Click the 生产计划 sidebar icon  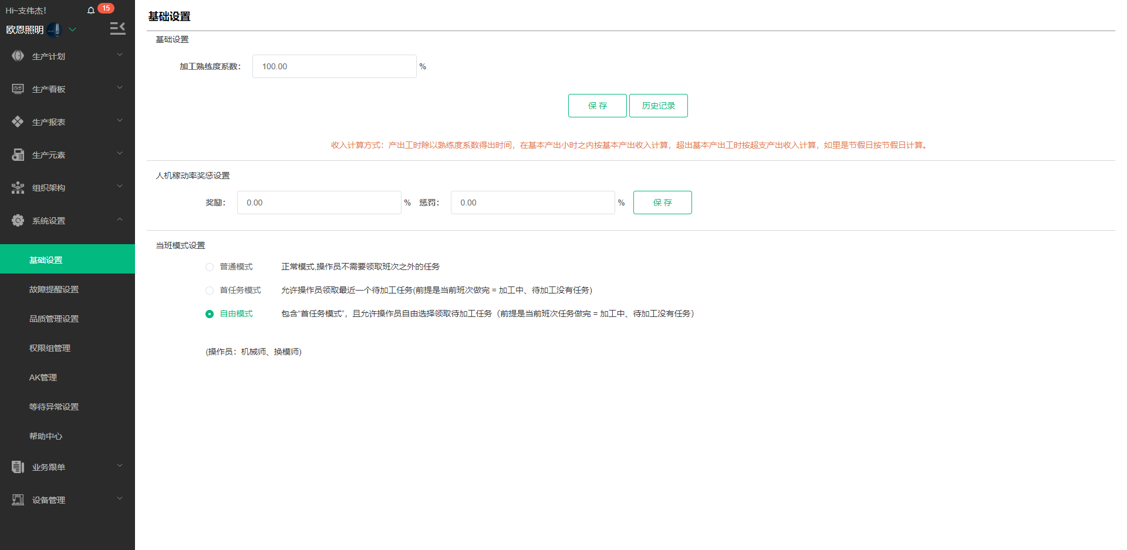pos(18,56)
